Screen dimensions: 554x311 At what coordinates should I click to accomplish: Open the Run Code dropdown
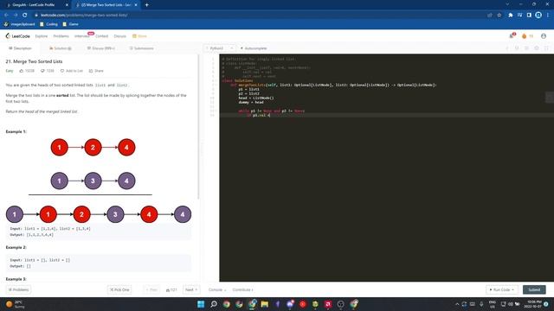pyautogui.click(x=502, y=290)
